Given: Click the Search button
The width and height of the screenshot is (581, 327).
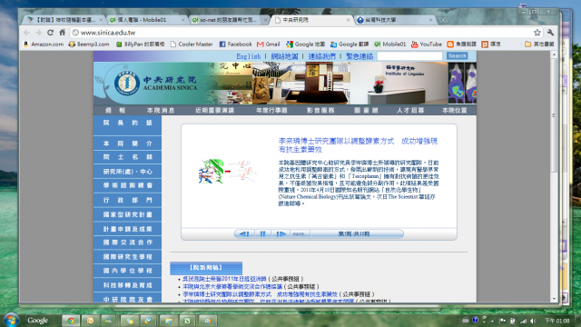Looking at the screenshot, I should pos(457,56).
